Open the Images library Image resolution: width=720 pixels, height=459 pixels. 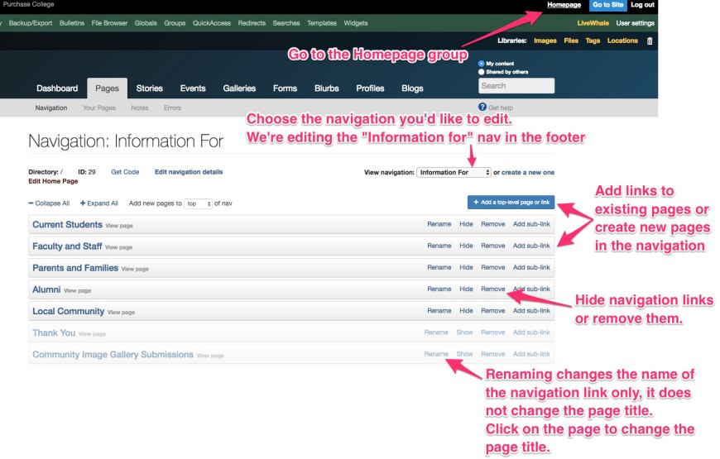(x=545, y=41)
